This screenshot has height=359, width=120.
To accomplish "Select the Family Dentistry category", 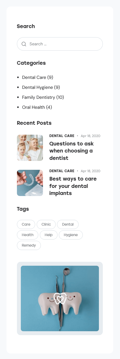I will [39, 97].
